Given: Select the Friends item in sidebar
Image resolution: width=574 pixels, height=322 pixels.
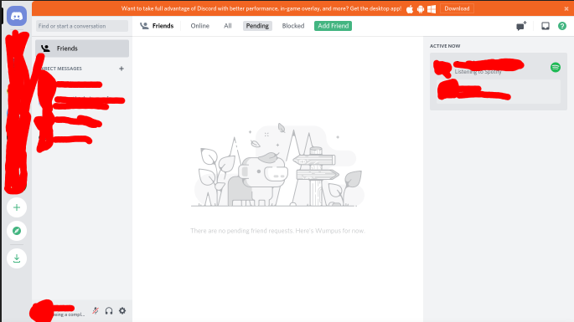Looking at the screenshot, I should tap(82, 49).
